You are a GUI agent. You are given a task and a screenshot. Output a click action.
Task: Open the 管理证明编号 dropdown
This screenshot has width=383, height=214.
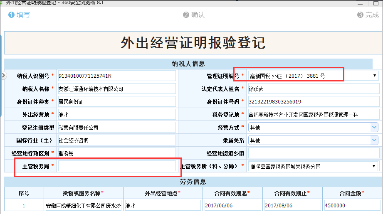[374, 76]
